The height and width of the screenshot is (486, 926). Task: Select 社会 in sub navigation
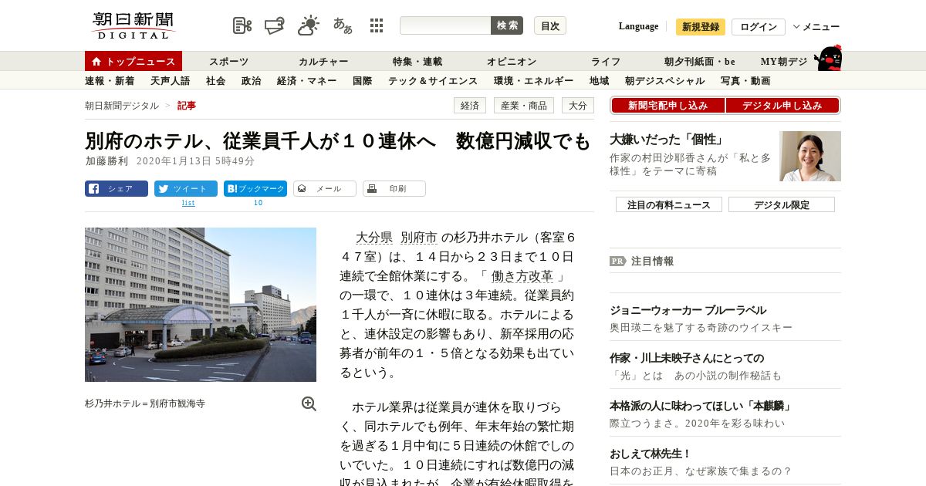(215, 80)
